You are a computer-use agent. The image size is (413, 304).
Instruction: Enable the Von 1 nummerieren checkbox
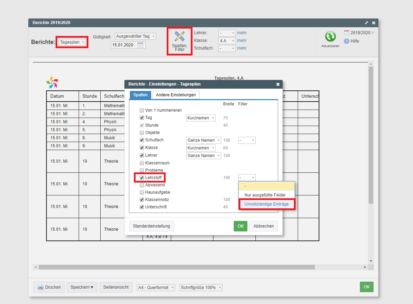[142, 110]
